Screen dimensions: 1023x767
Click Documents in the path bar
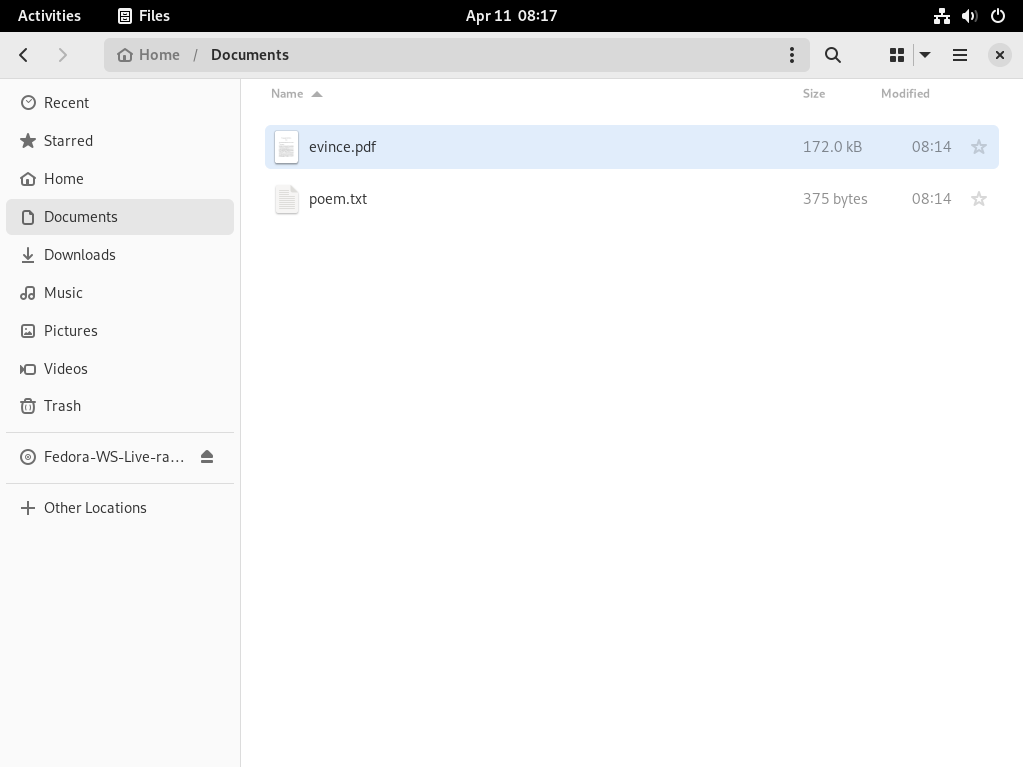(x=249, y=55)
